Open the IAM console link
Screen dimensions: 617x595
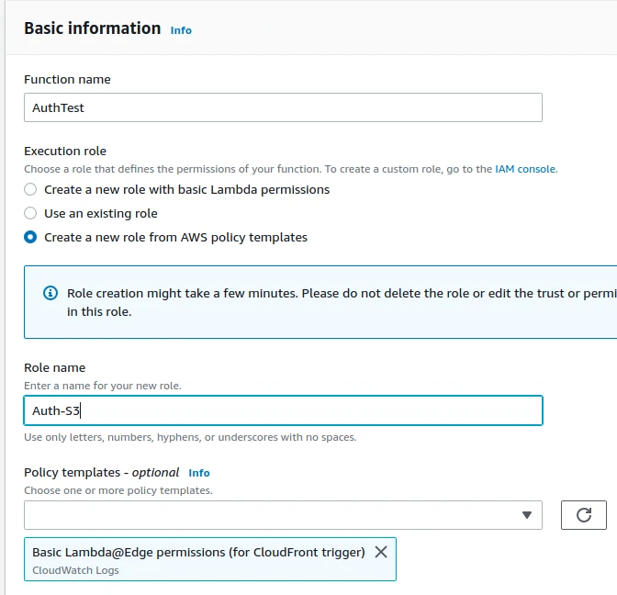(x=525, y=169)
